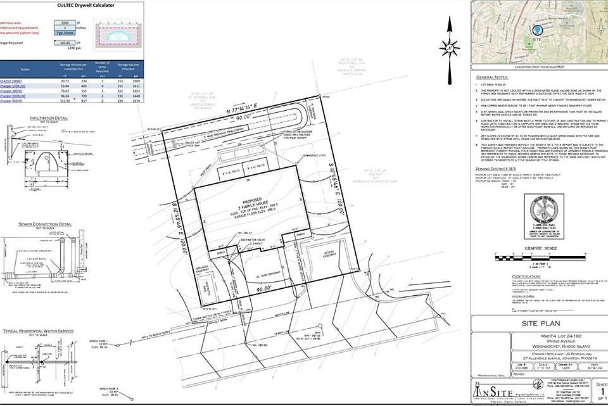Click the General Notes heading
Viewport: 608px width, 406px height.
coord(491,77)
